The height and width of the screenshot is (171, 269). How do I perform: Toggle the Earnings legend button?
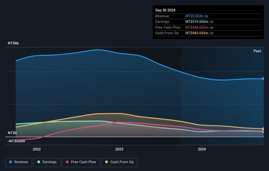pyautogui.click(x=47, y=162)
